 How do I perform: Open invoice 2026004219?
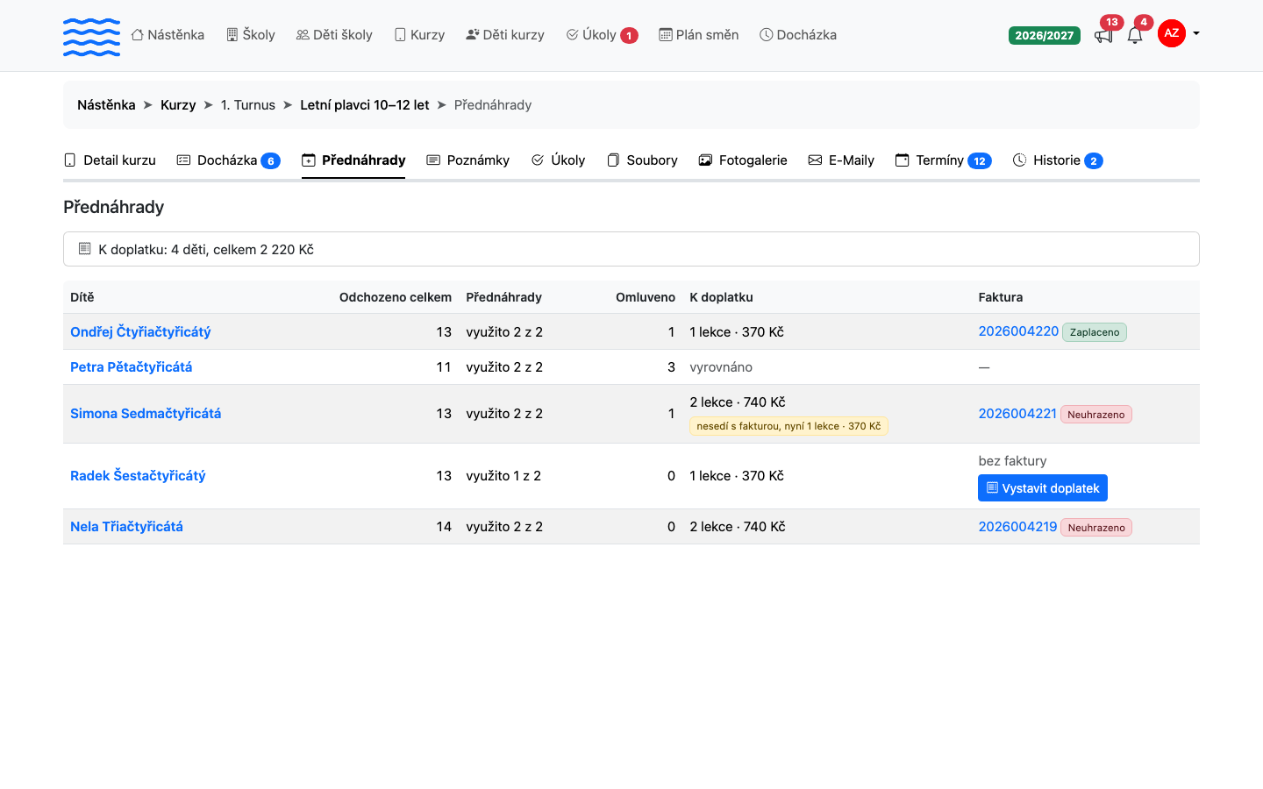coord(1017,527)
